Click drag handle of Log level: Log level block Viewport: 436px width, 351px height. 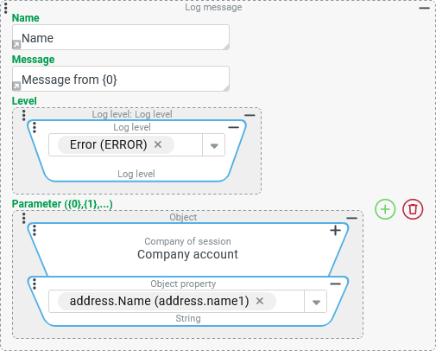point(24,115)
